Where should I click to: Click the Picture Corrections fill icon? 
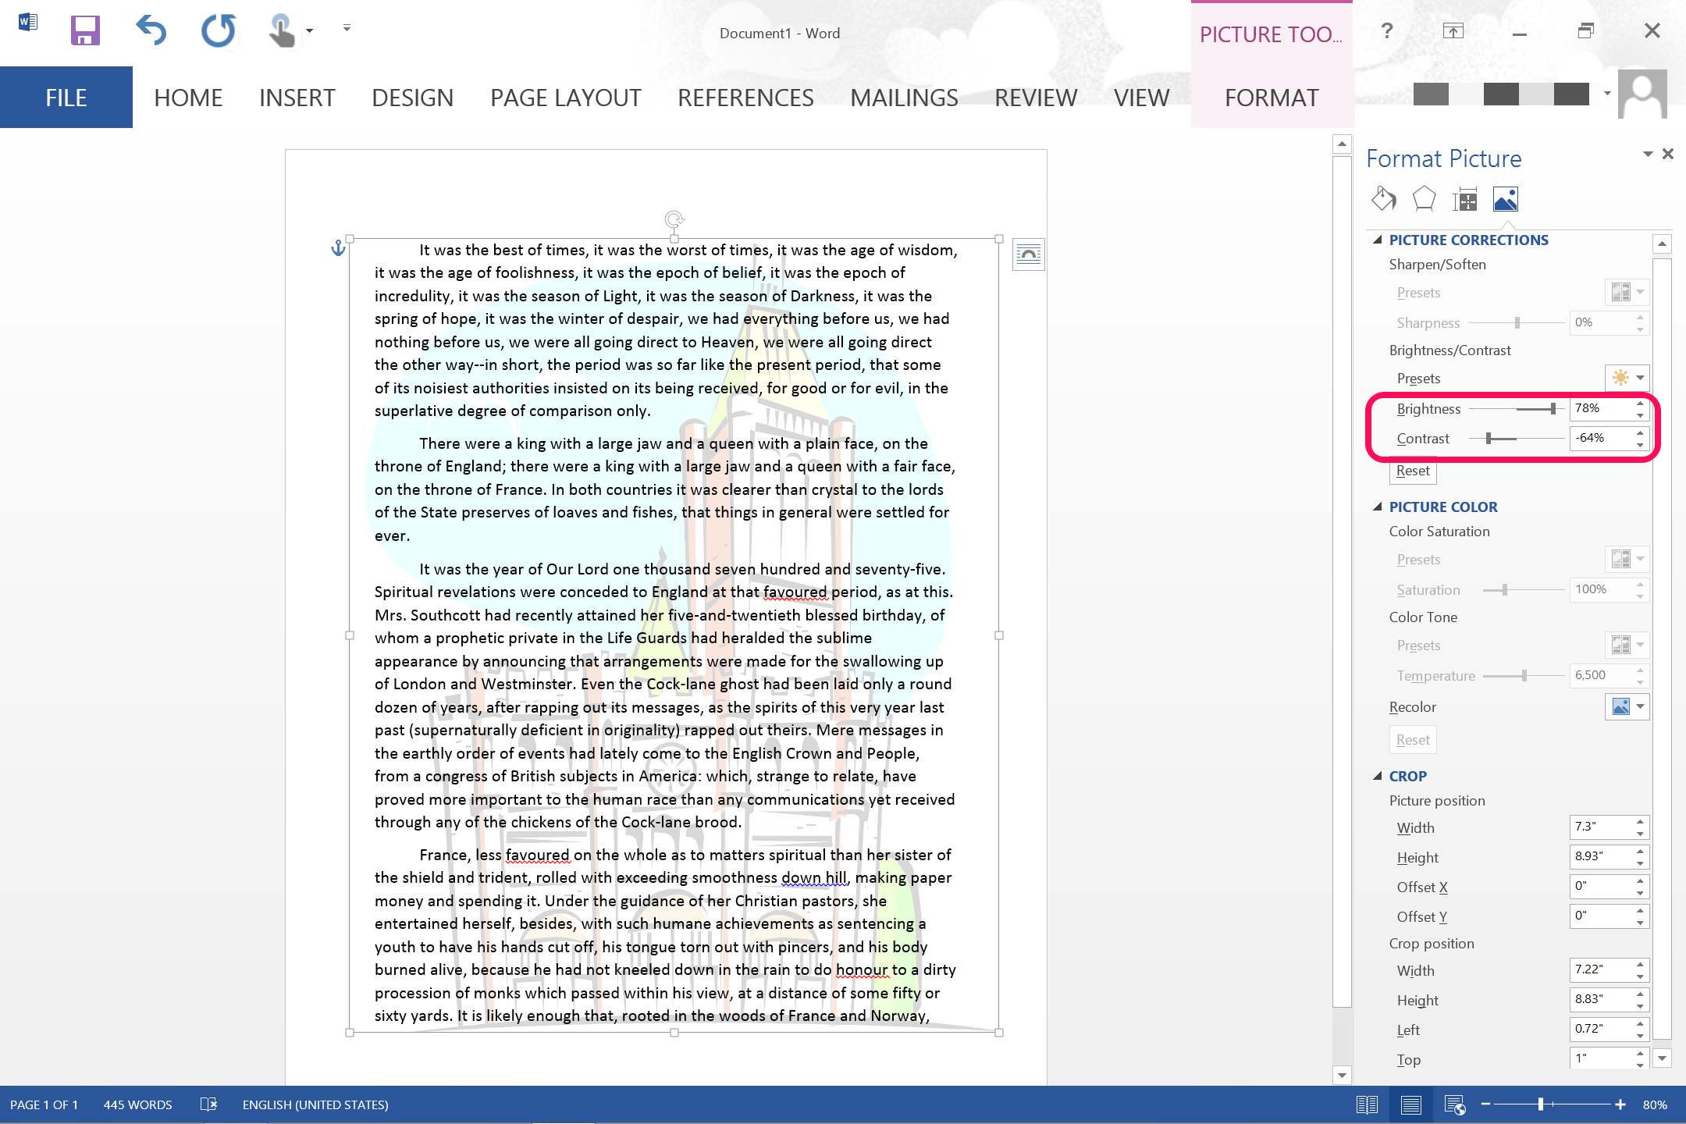1382,200
